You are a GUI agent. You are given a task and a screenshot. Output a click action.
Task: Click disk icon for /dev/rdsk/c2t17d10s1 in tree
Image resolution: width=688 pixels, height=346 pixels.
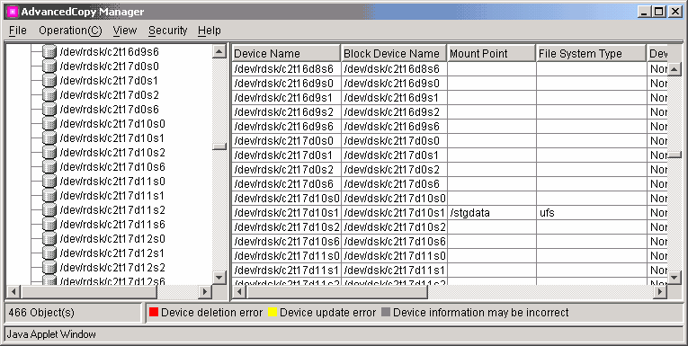point(49,138)
